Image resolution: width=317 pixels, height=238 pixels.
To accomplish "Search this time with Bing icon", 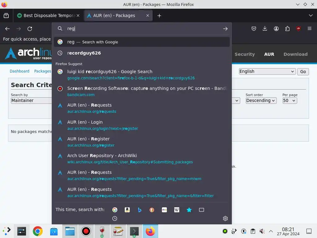I will click(140, 210).
